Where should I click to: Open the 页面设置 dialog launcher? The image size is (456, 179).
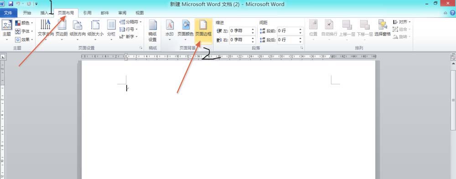(141, 48)
